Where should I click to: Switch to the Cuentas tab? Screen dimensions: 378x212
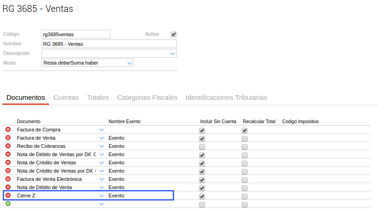(x=66, y=98)
